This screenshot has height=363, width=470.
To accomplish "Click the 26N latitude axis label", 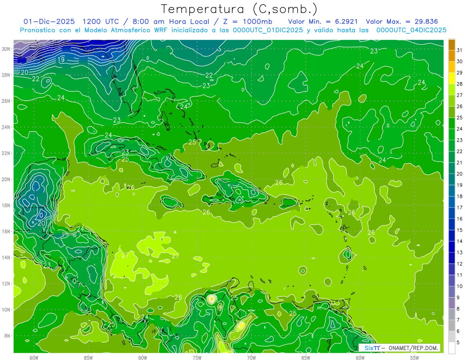I will (x=5, y=101).
